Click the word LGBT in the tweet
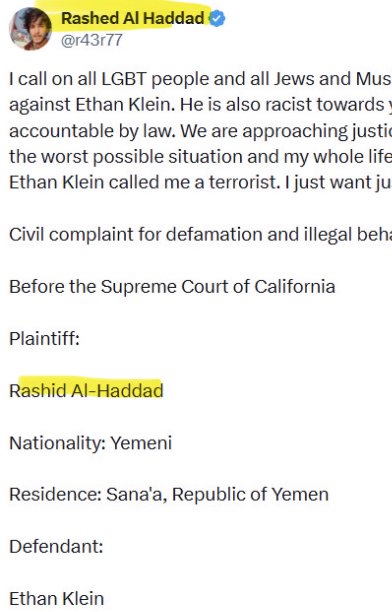392x612 pixels. (x=124, y=79)
